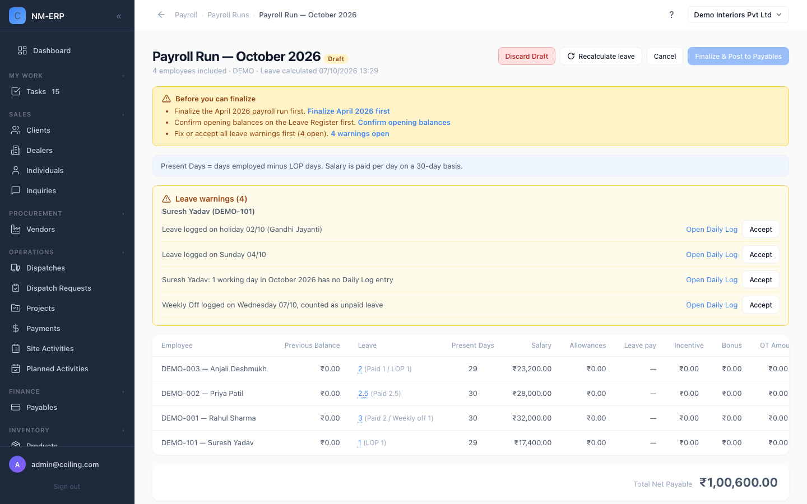807x504 pixels.
Task: Collapse the SALES sidebar section
Action: (x=123, y=114)
